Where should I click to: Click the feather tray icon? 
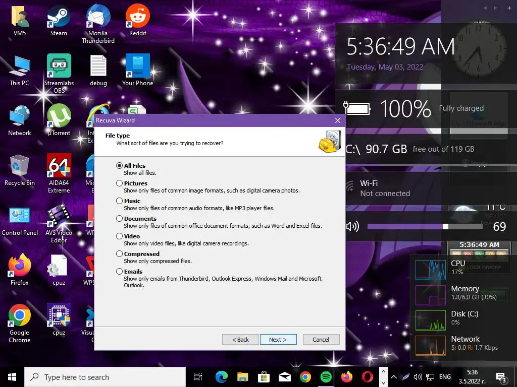pos(406,377)
